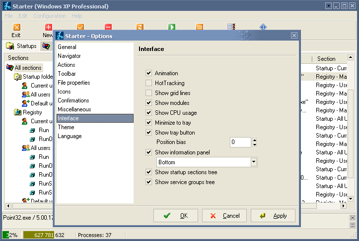The width and height of the screenshot is (359, 241).
Task: Click the Registry folder icon in tree
Action: point(18,112)
